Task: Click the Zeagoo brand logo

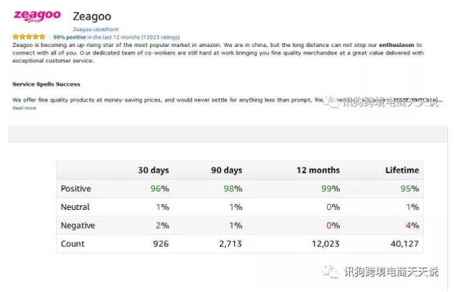Action: tap(37, 16)
